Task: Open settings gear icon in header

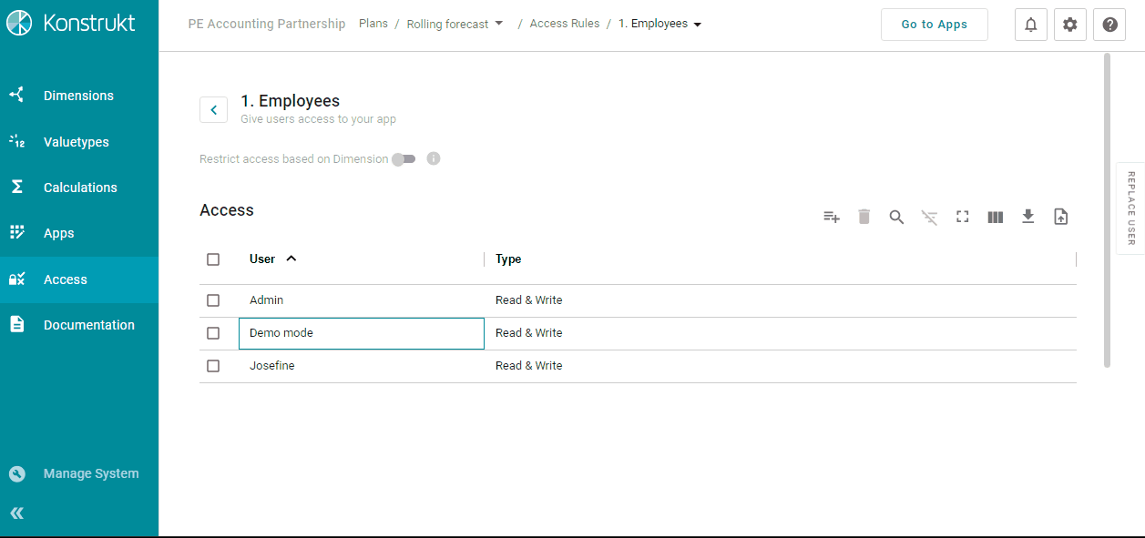Action: (1069, 25)
